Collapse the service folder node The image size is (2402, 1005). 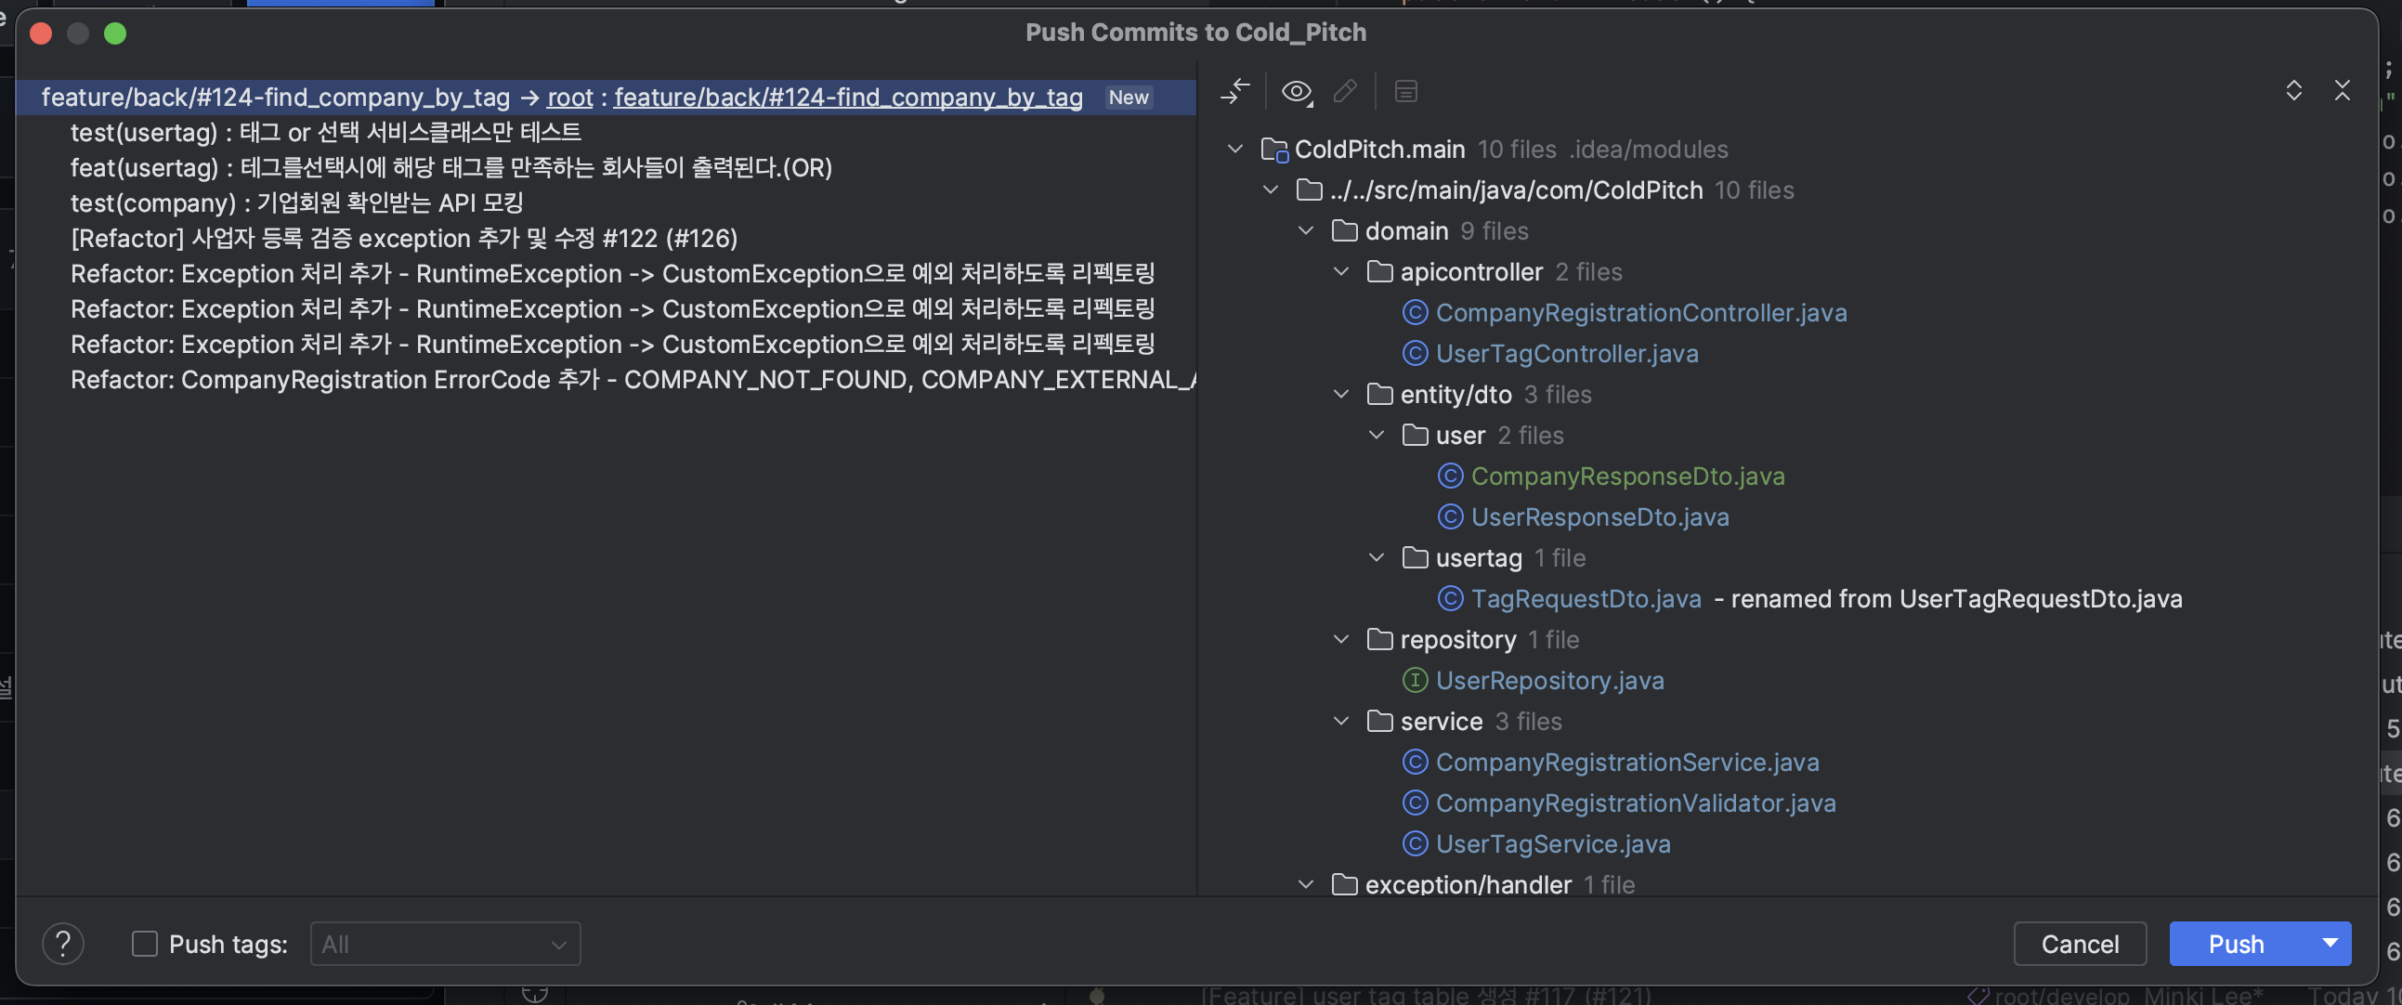click(1342, 722)
